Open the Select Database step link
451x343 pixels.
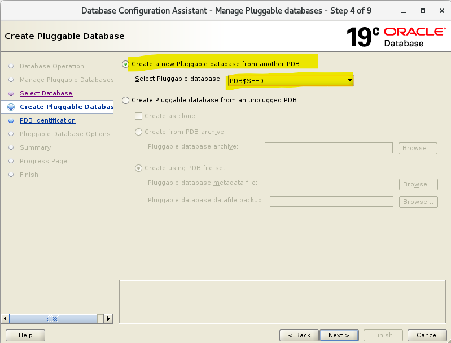click(46, 93)
